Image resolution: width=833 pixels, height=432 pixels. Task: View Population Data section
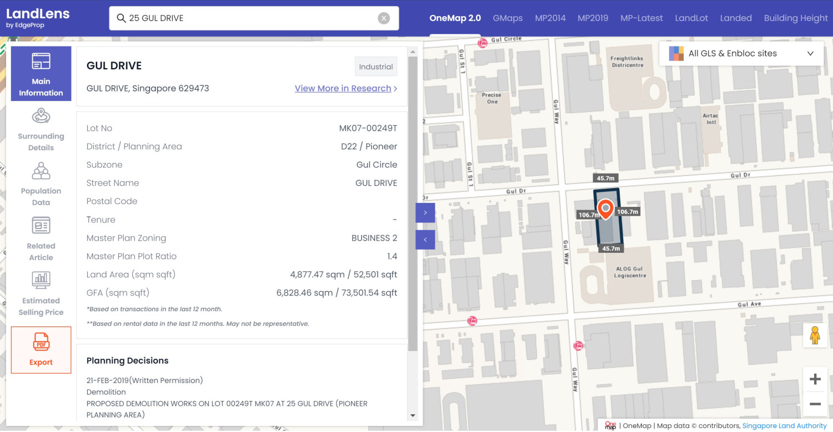tap(41, 184)
